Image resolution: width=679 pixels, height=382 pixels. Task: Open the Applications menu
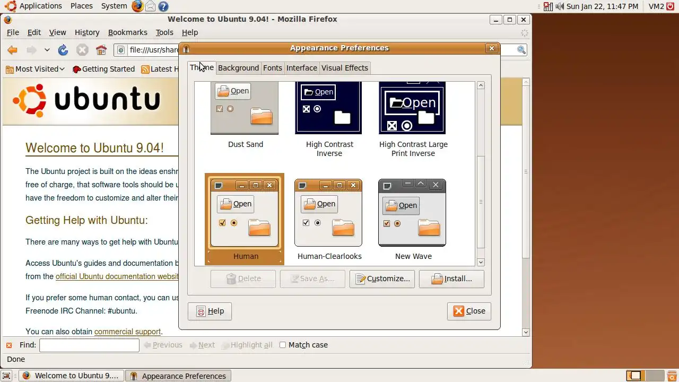[41, 6]
